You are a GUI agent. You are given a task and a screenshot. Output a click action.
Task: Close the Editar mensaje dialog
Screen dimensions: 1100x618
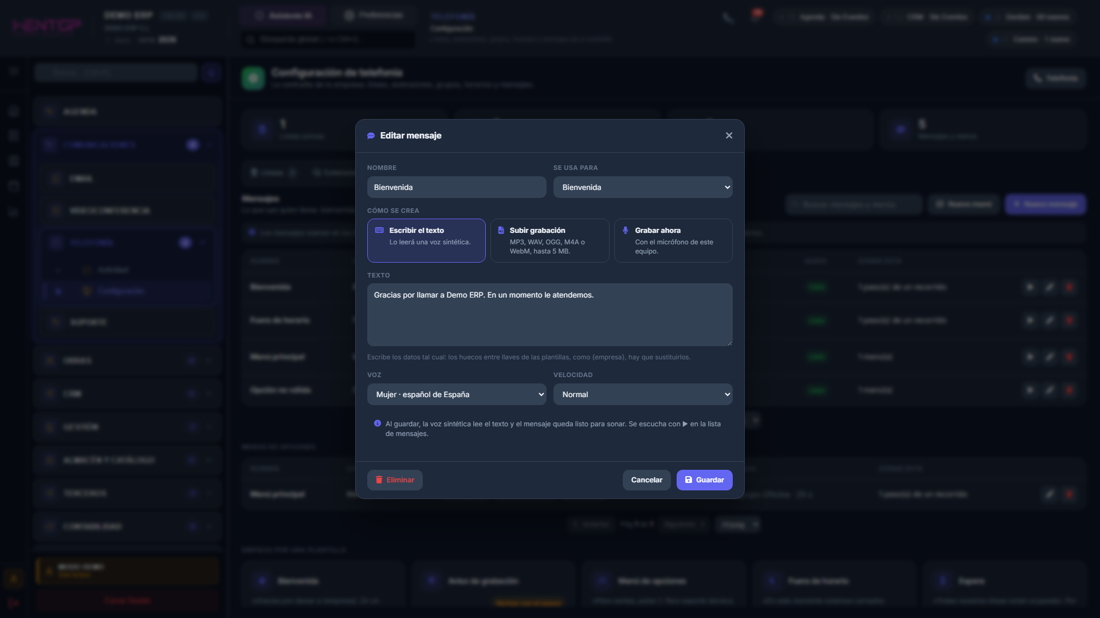pos(729,136)
